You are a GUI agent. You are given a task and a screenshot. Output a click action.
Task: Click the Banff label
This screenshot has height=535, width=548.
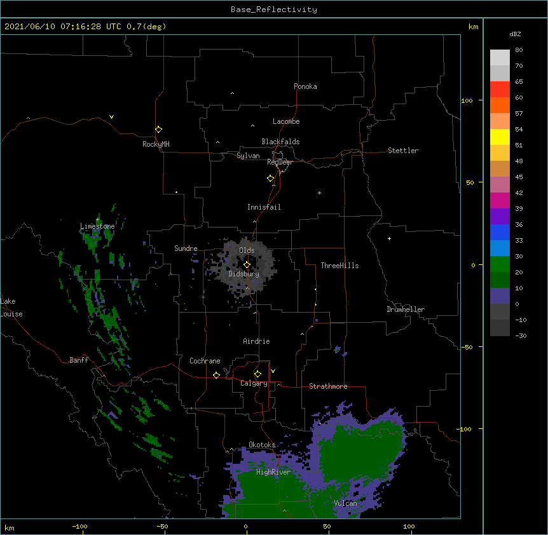[79, 360]
